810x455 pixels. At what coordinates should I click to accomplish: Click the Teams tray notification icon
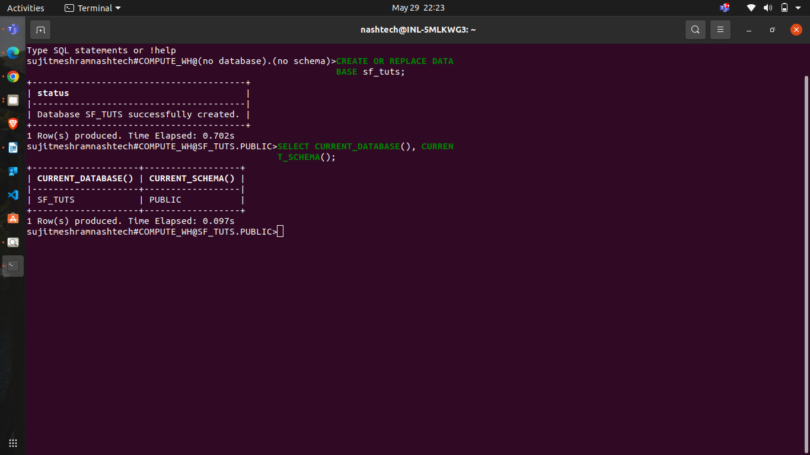point(725,8)
